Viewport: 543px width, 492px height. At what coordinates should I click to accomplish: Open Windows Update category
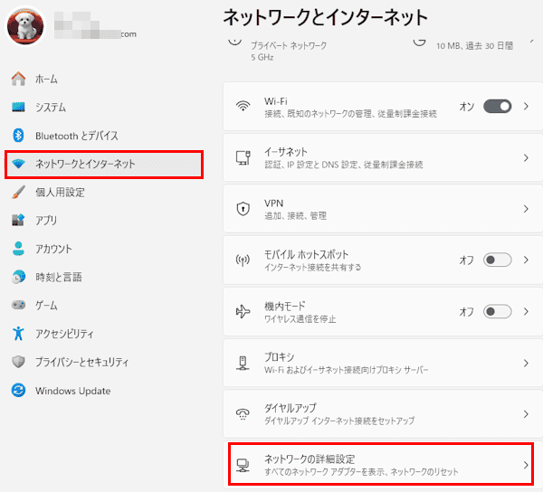[x=73, y=391]
